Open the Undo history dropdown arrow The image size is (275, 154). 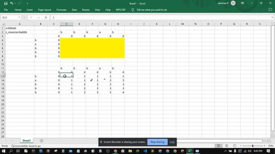[x=15, y=3]
